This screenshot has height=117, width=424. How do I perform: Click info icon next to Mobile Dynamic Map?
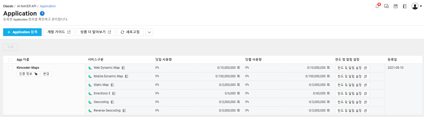point(127,76)
